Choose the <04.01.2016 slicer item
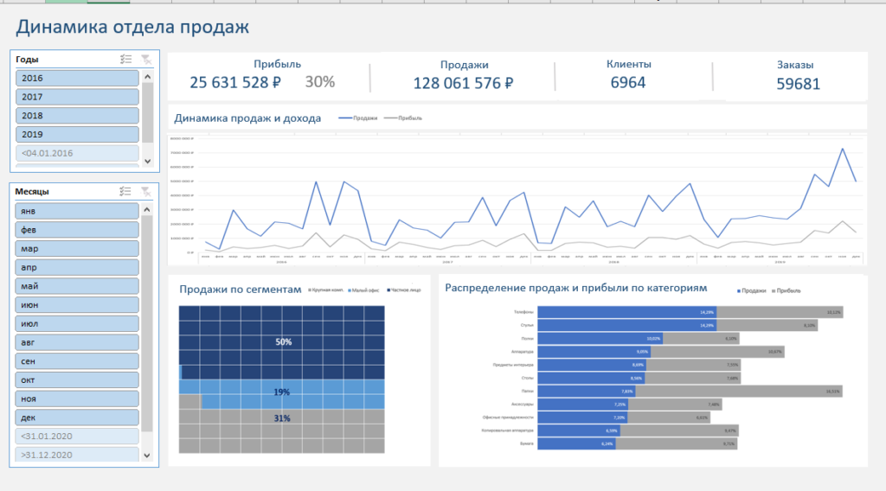Image resolution: width=886 pixels, height=491 pixels. coord(77,154)
